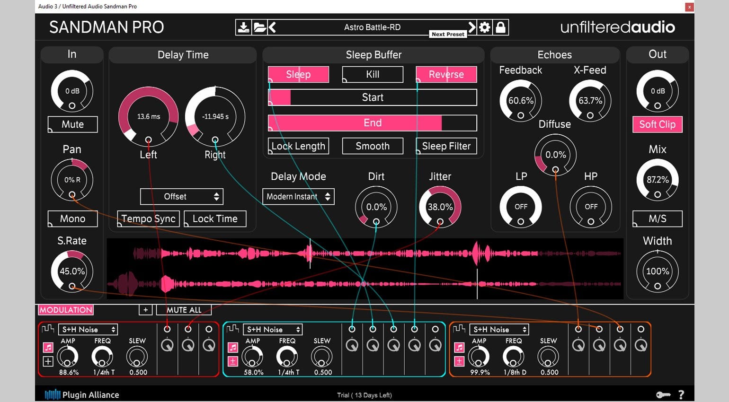Image resolution: width=729 pixels, height=402 pixels.
Task: Toggle the red modulator's bipolar plus icon
Action: pyautogui.click(x=48, y=362)
